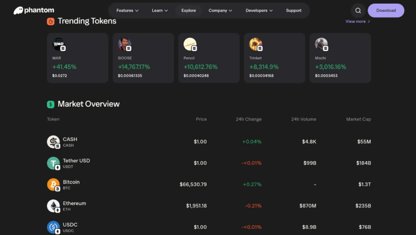Expand the Learn menu
This screenshot has width=416, height=235.
[160, 11]
